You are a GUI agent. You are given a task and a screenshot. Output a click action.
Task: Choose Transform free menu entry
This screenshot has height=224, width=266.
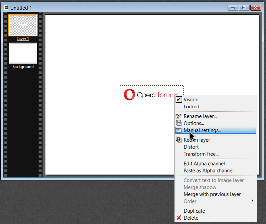point(201,154)
